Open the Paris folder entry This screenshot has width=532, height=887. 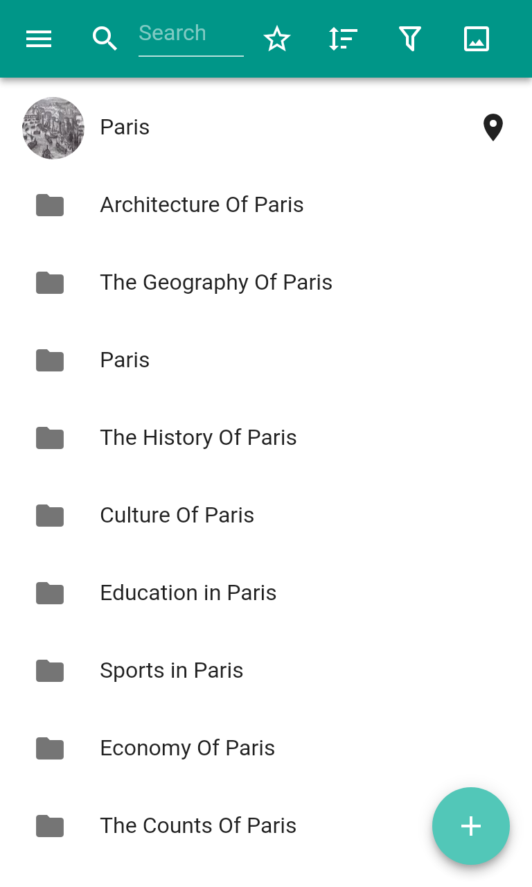pos(125,360)
